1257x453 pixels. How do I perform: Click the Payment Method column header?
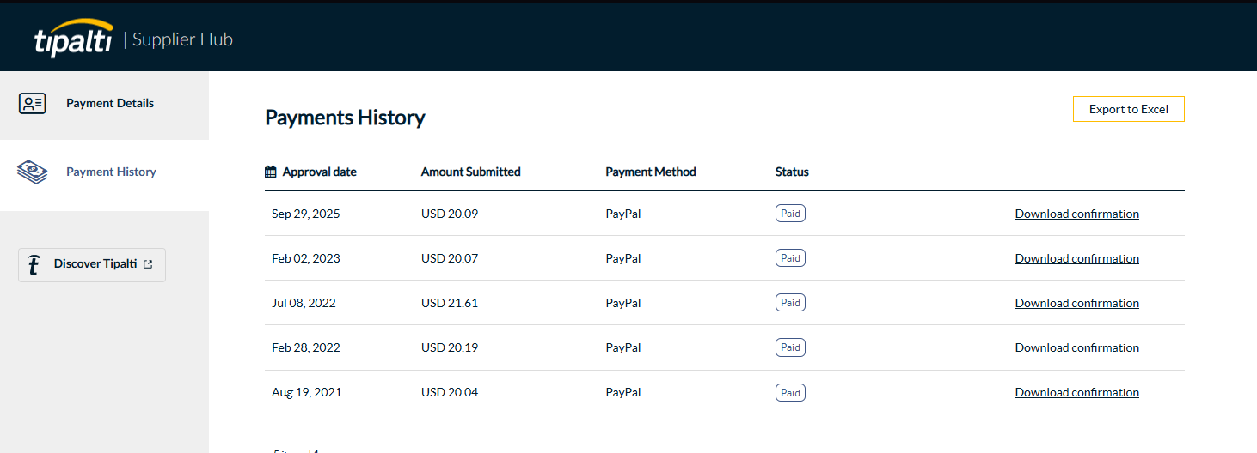coord(650,172)
